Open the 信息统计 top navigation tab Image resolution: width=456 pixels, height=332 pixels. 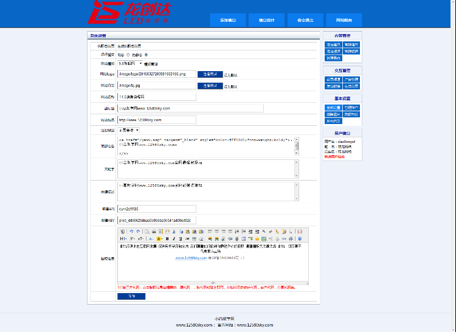266,20
